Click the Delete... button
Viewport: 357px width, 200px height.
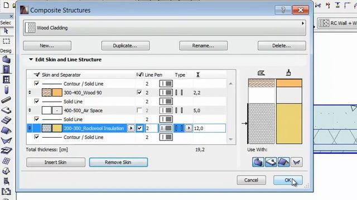click(x=282, y=46)
